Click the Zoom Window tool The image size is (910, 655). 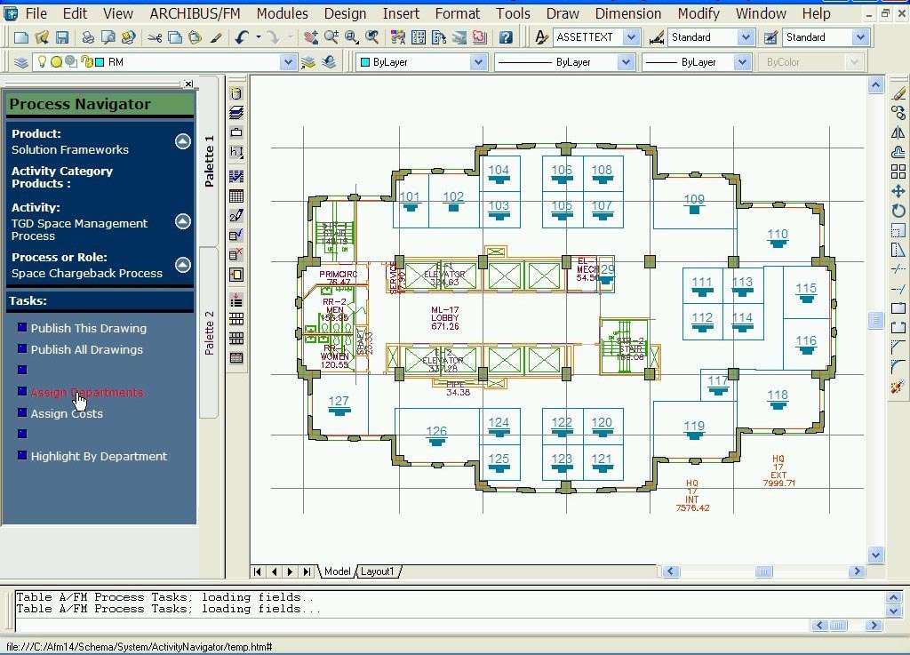pyautogui.click(x=352, y=37)
